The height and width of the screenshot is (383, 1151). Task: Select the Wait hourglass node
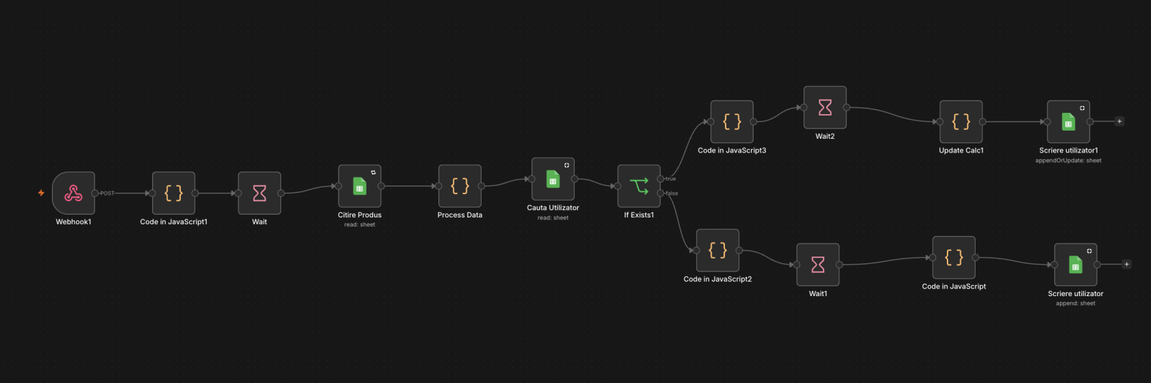(260, 193)
